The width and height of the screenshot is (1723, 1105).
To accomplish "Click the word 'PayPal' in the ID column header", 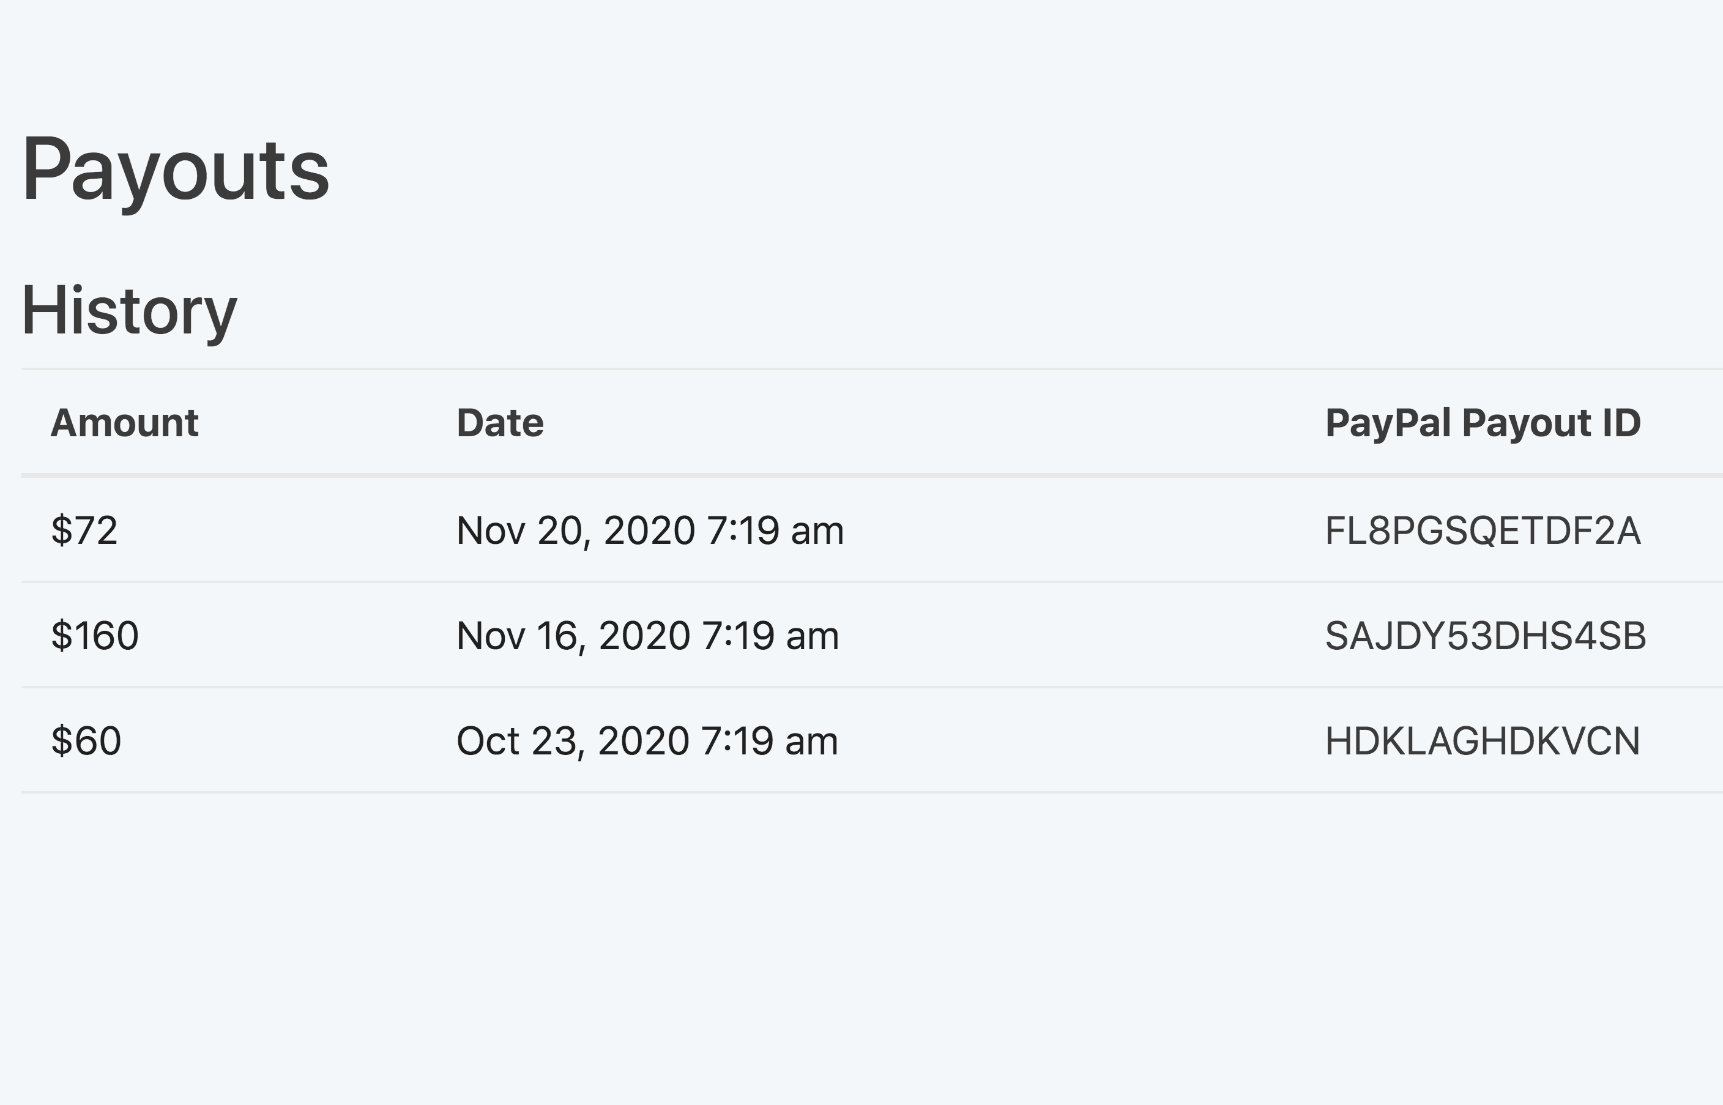I will (x=1388, y=423).
